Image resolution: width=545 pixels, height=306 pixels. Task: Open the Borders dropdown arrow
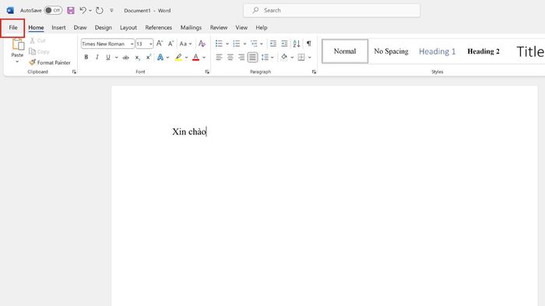click(310, 57)
